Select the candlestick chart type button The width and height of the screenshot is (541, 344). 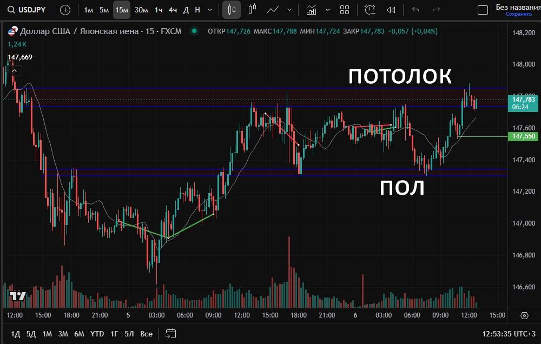tap(232, 10)
